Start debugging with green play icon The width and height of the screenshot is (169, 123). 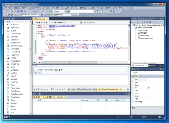click(x=51, y=11)
